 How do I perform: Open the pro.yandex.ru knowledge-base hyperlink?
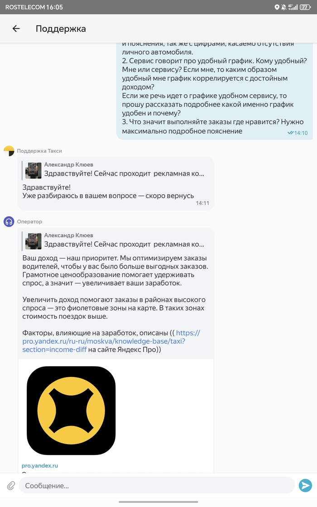111,341
